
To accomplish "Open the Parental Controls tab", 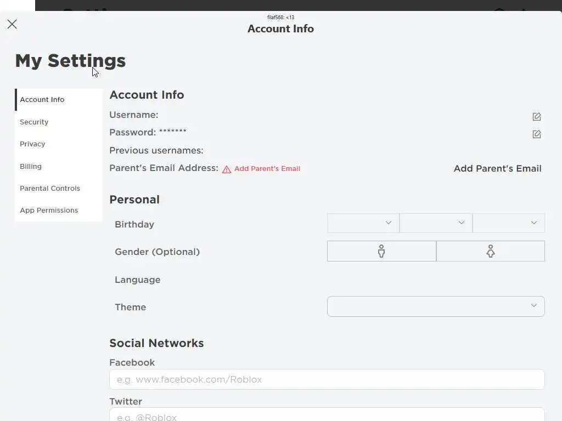I will click(x=50, y=189).
